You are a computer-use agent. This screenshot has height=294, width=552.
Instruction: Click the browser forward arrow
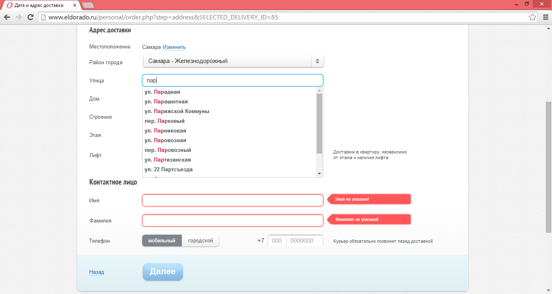19,17
